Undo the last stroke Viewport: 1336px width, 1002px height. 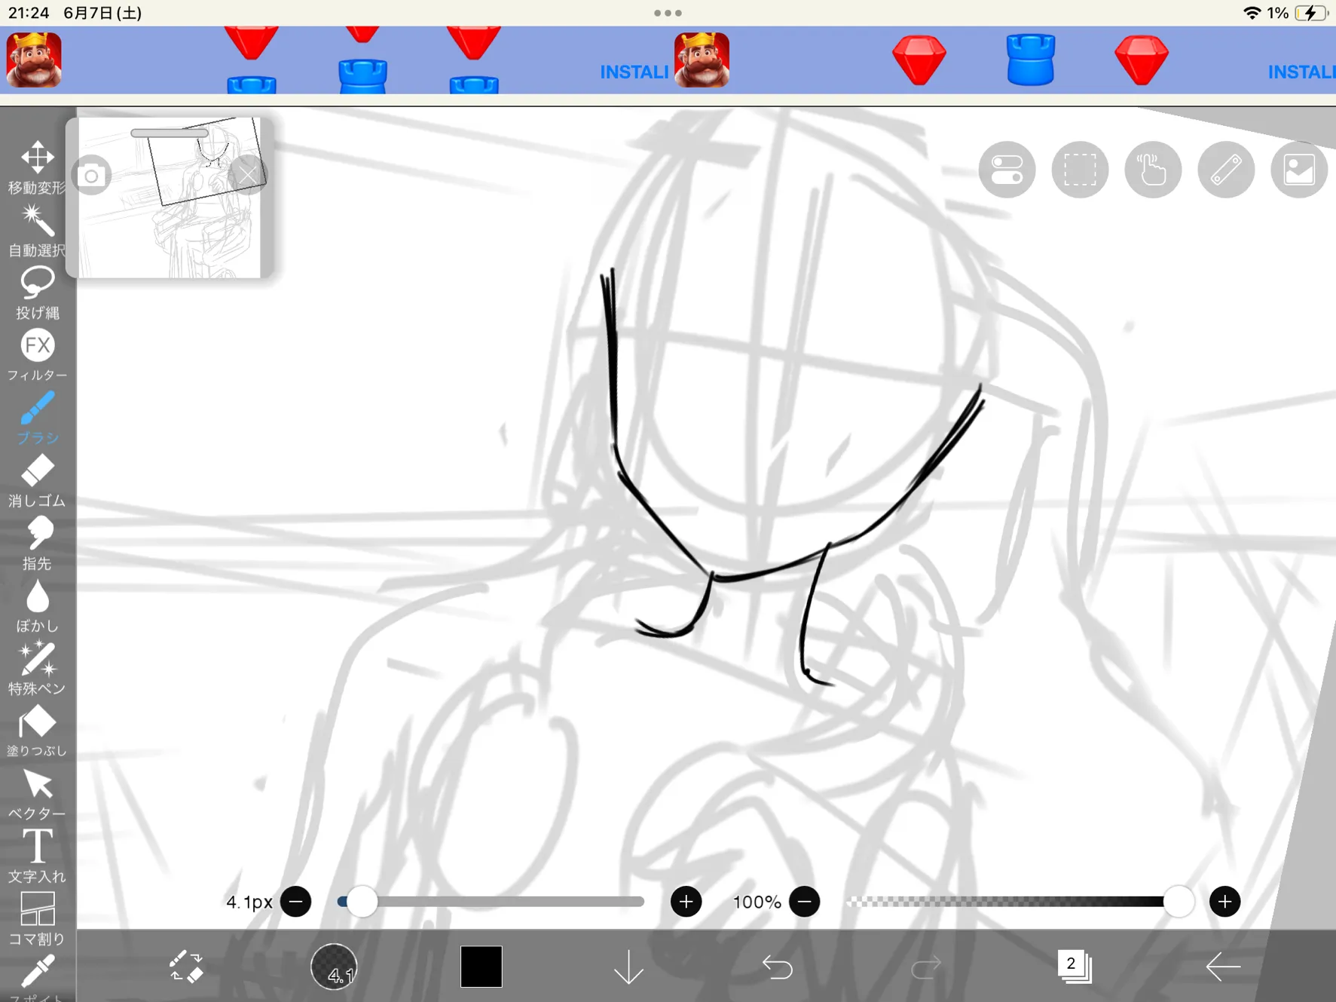777,967
